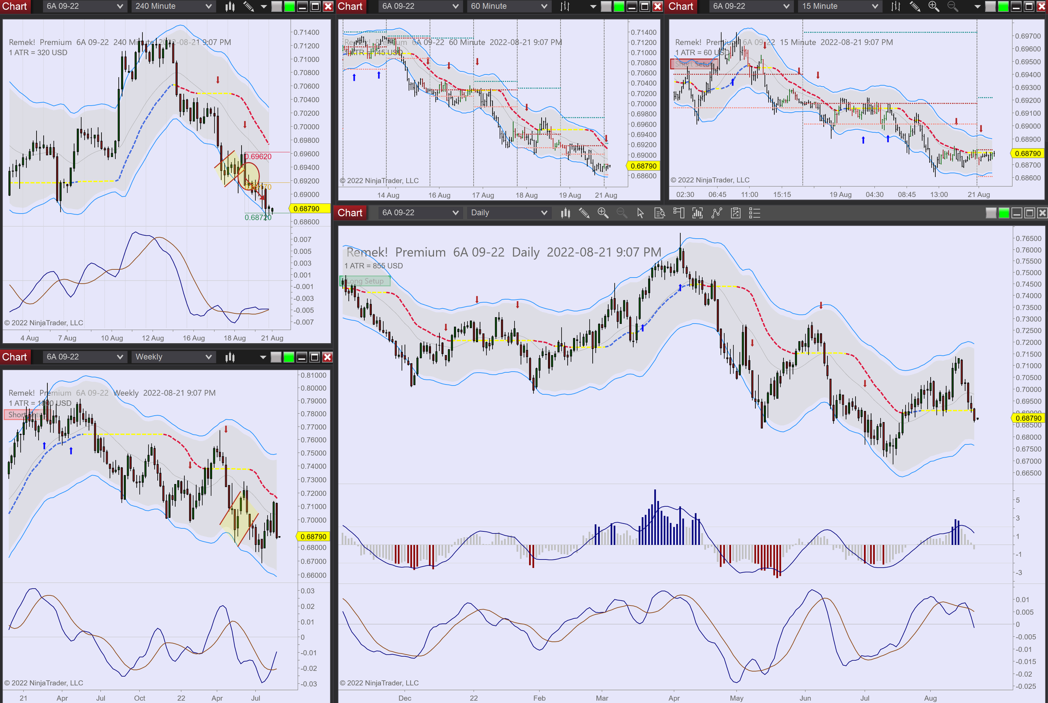Open Data Box icon in Daily chart
Image resolution: width=1048 pixels, height=703 pixels.
(x=659, y=213)
